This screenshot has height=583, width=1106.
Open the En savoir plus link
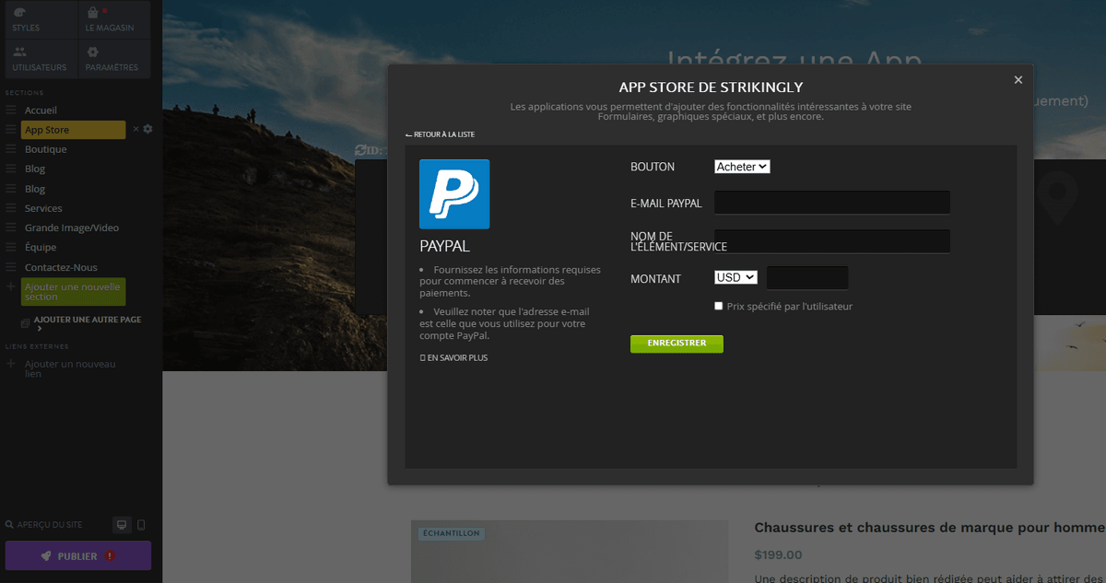(x=453, y=357)
